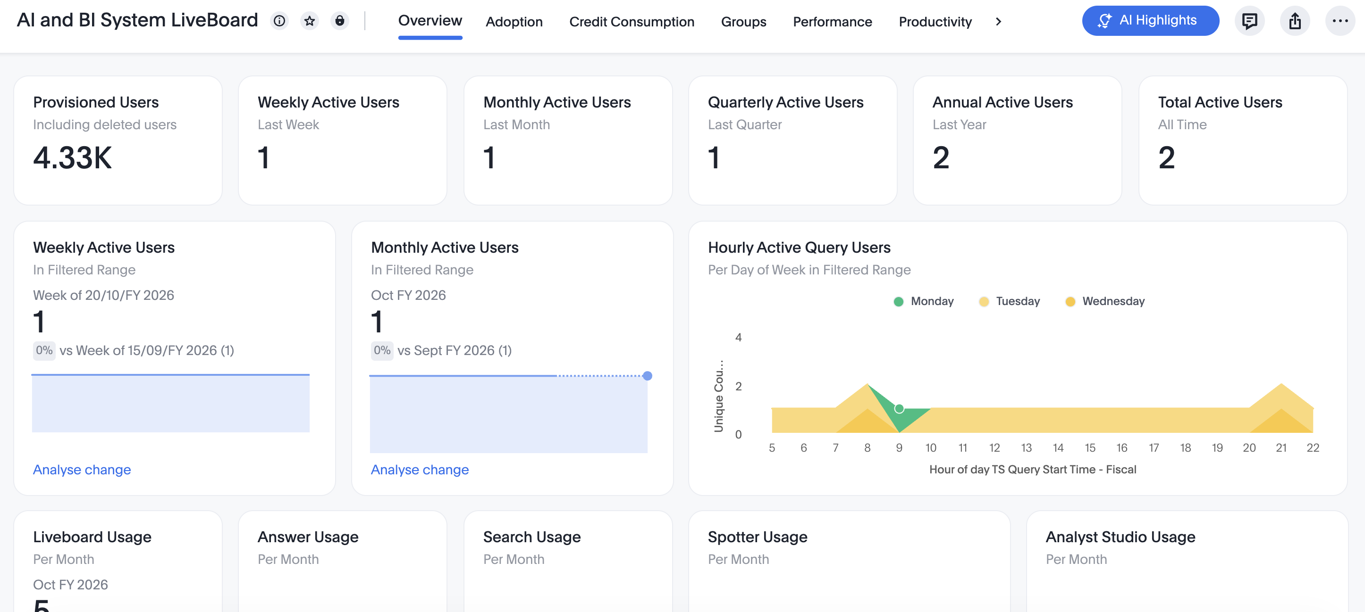Expand hidden tabs with the chevron arrow
Image resolution: width=1365 pixels, height=612 pixels.
[998, 22]
